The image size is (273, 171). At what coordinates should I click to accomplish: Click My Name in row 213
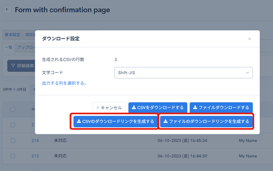248,156
